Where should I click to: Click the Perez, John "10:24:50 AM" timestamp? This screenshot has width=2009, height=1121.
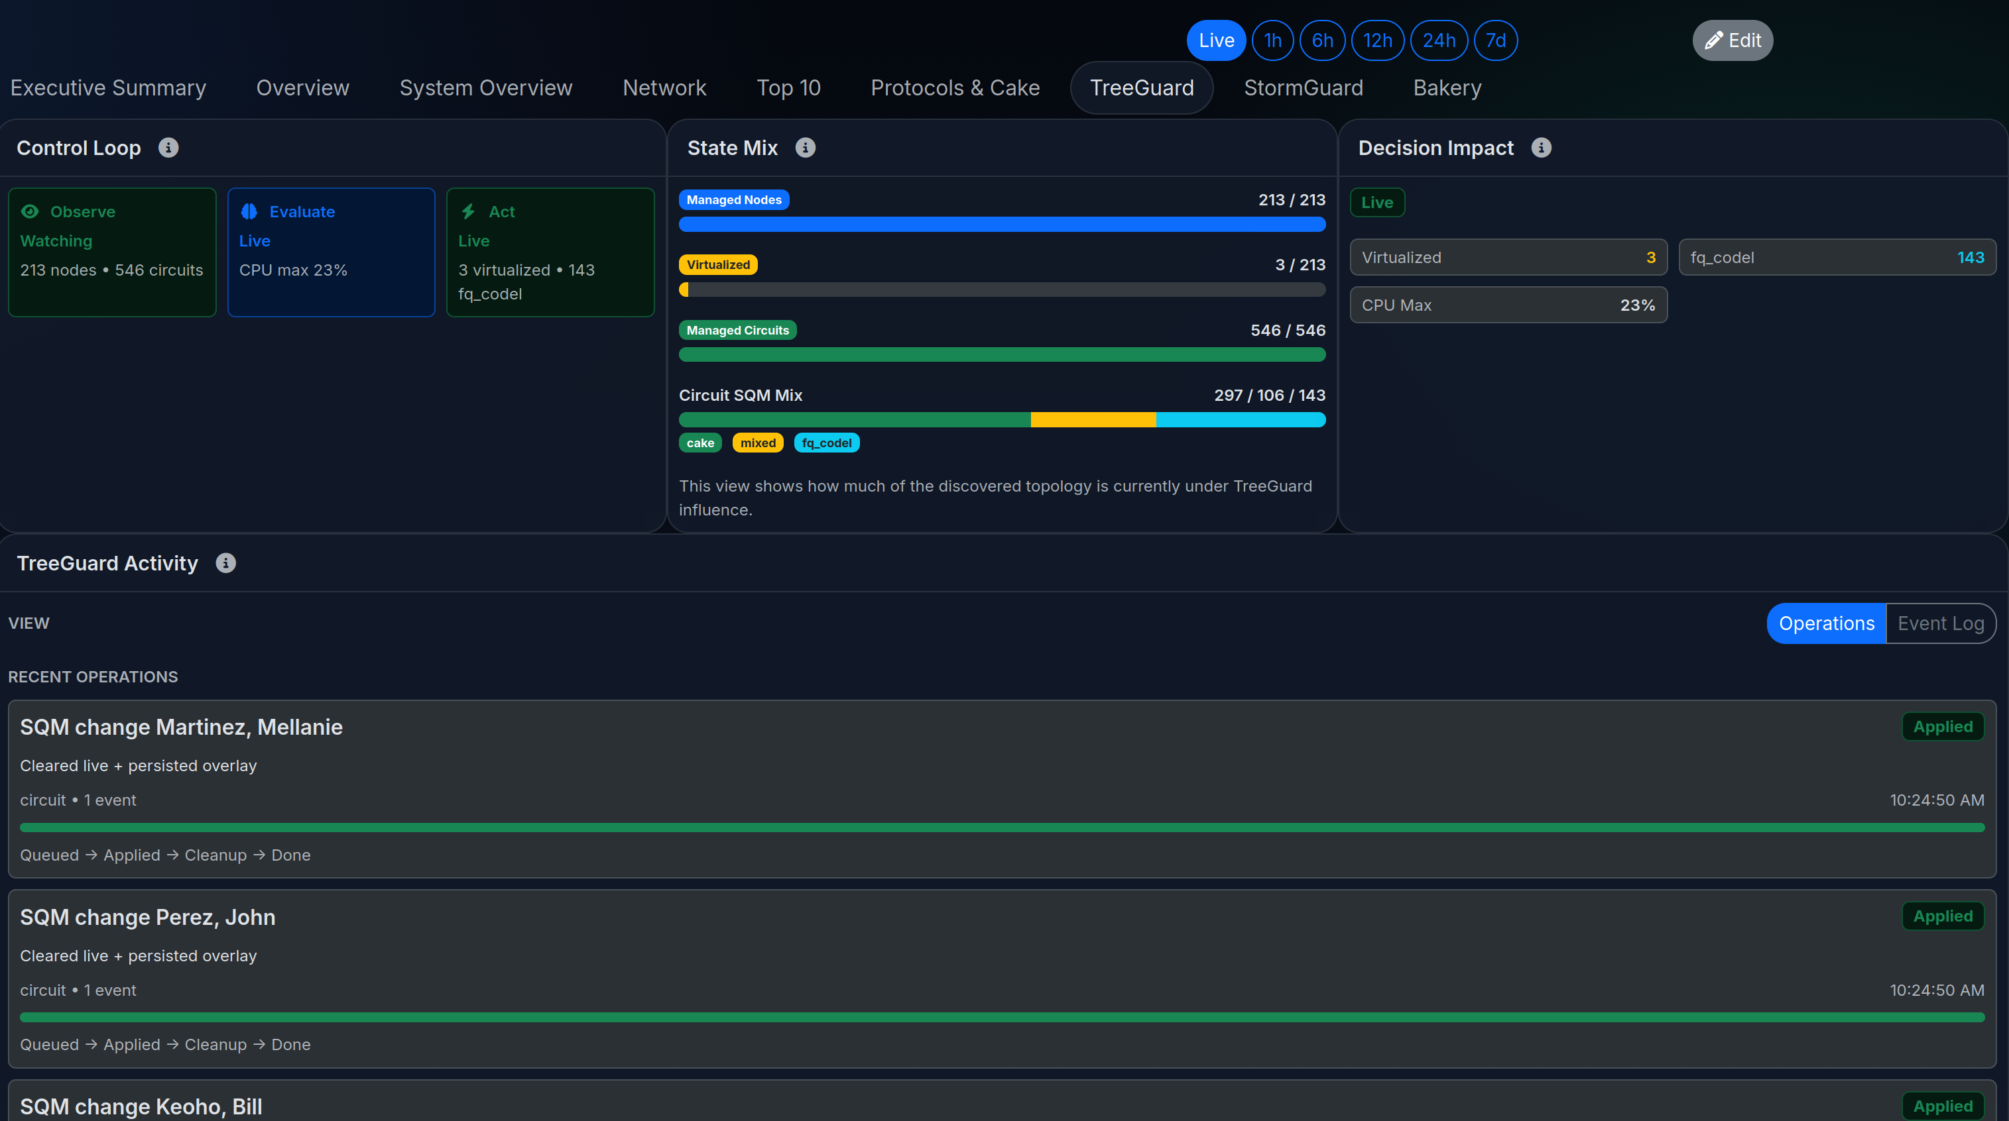point(1937,990)
